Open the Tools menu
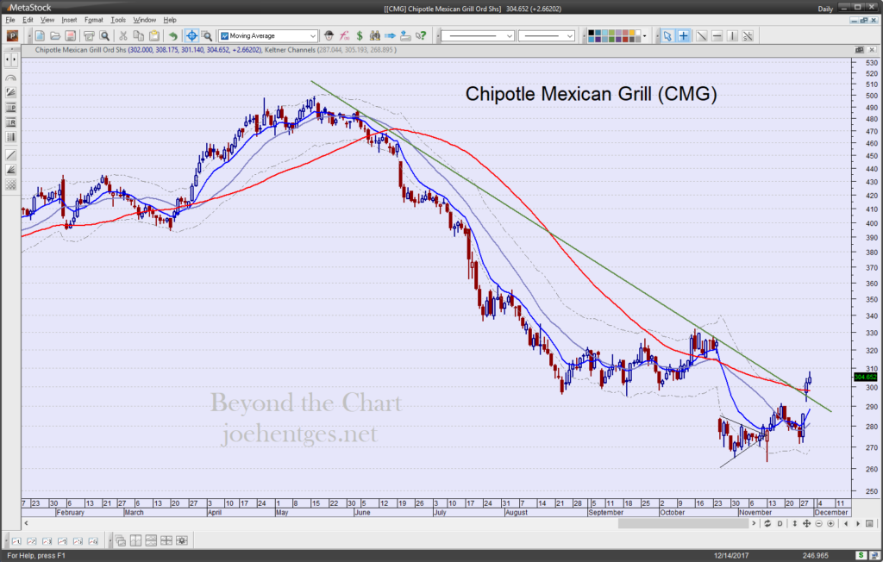 point(118,20)
